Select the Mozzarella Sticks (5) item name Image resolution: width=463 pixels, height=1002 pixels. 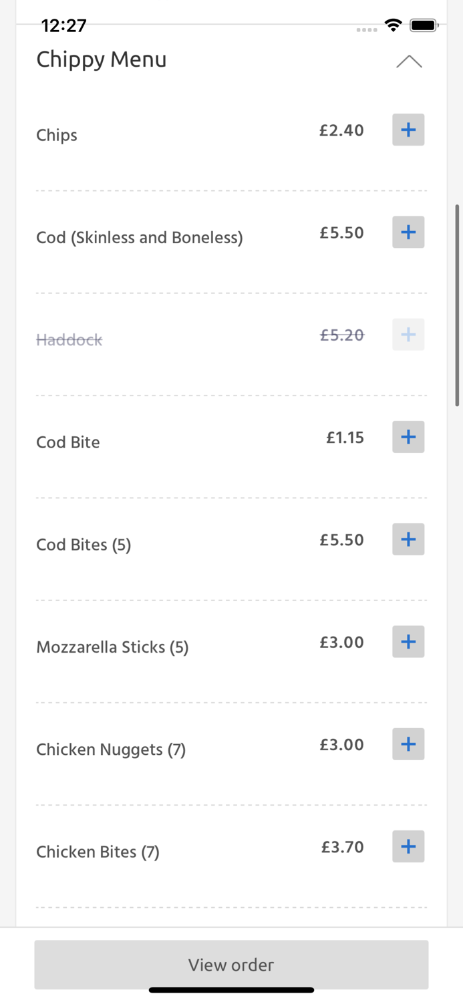coord(112,647)
